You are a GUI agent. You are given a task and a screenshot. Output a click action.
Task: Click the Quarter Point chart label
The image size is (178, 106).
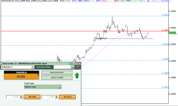click(101, 38)
